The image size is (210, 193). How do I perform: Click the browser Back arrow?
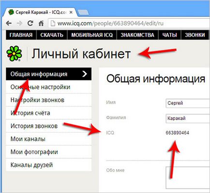coord(9,24)
